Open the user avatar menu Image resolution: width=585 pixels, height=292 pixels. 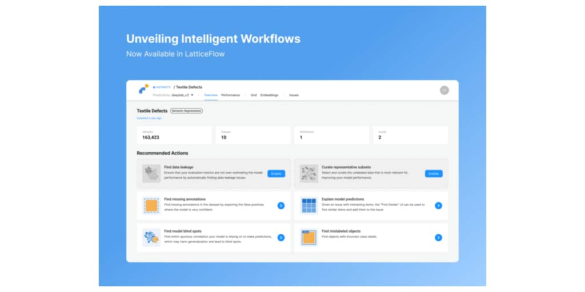(444, 90)
